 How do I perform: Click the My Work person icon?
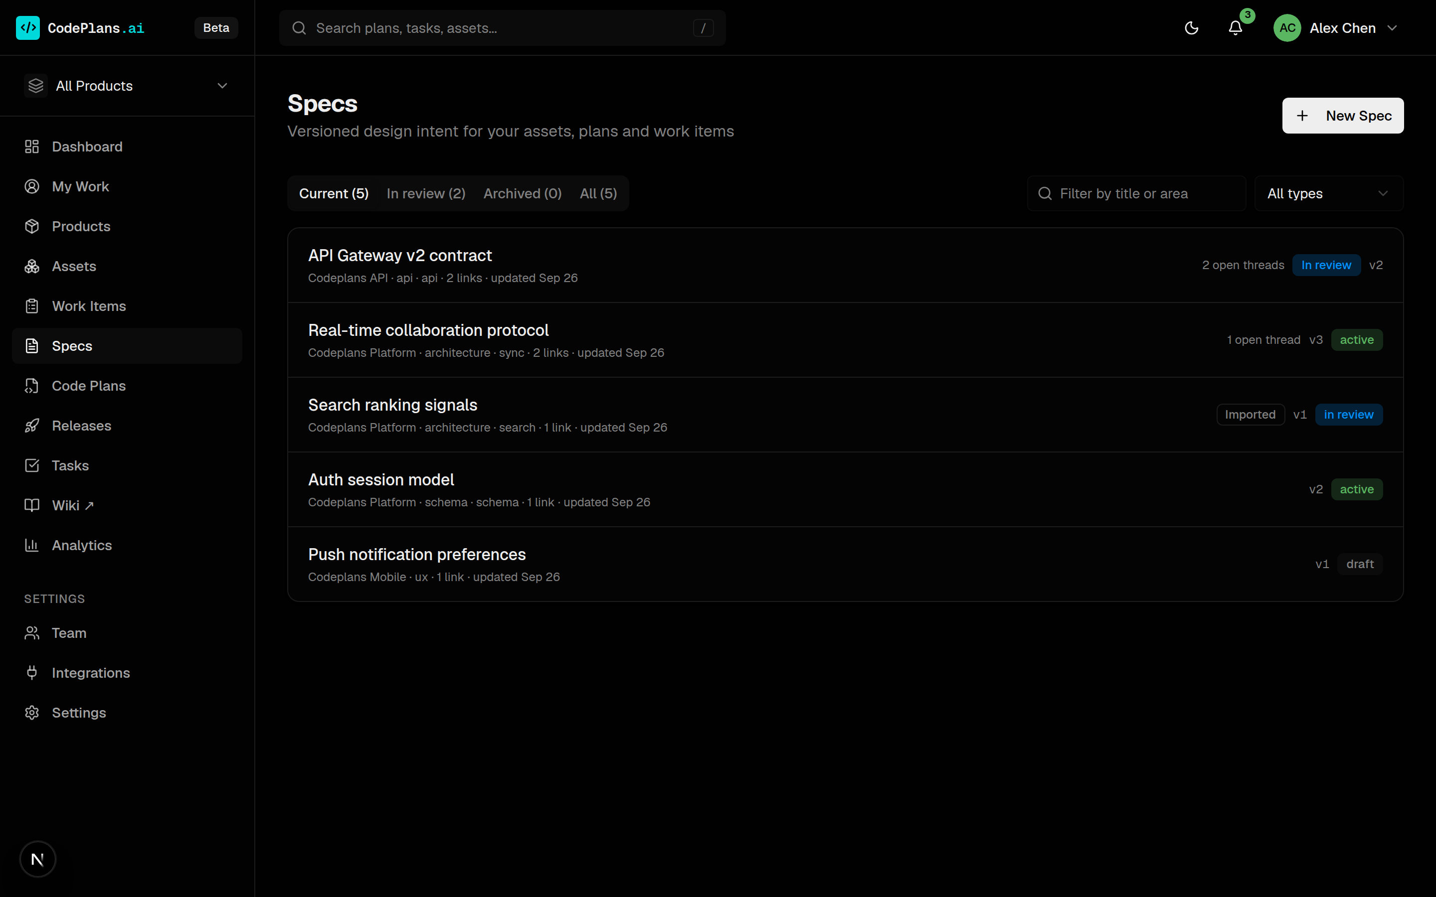click(x=32, y=186)
